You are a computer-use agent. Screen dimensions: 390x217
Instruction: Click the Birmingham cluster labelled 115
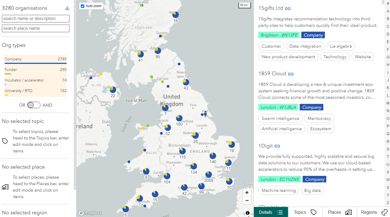(183, 151)
